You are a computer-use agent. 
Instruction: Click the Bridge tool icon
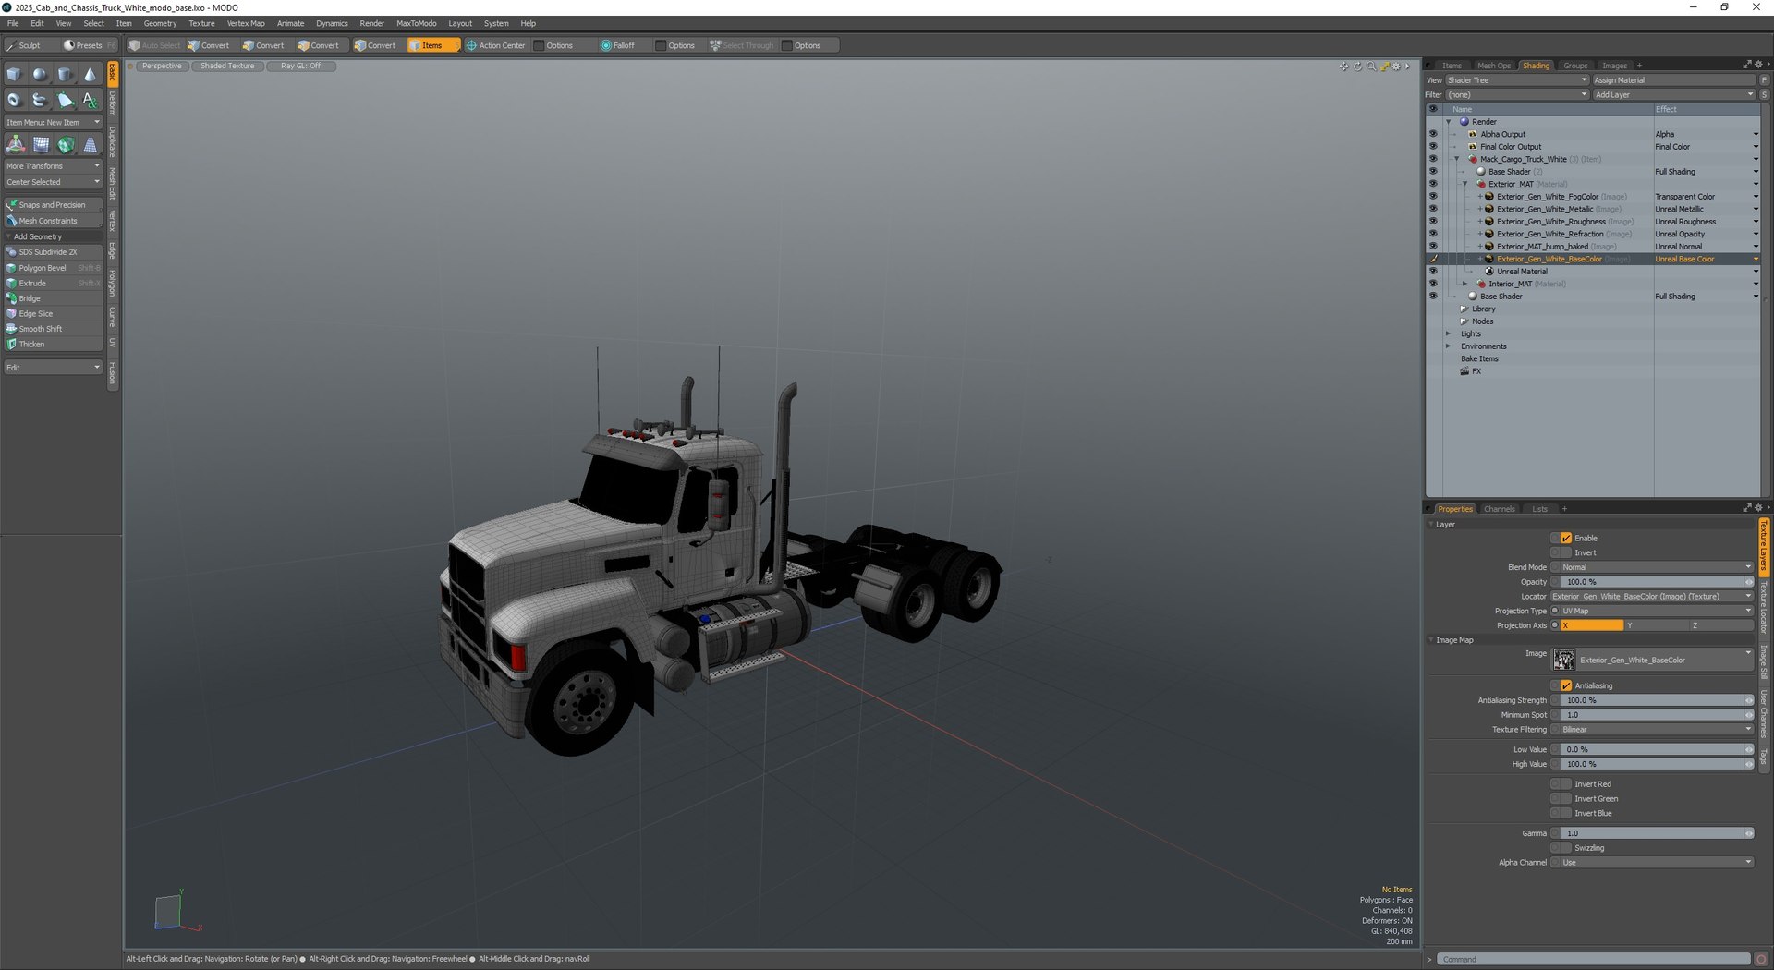point(12,298)
